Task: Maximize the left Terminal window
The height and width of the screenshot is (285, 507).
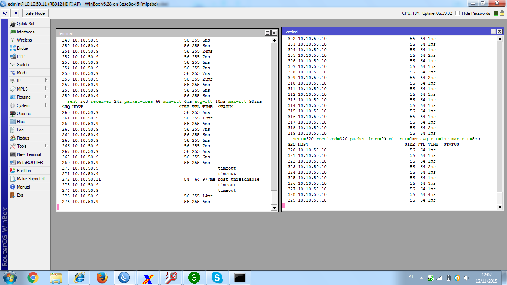Action: [268, 33]
